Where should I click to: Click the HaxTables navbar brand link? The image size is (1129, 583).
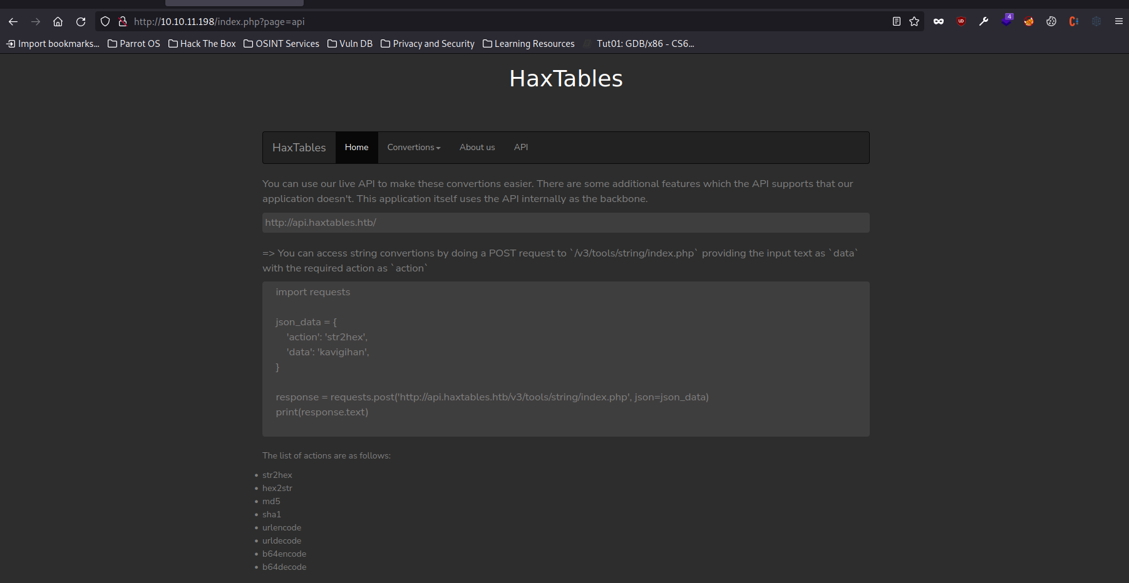click(299, 148)
